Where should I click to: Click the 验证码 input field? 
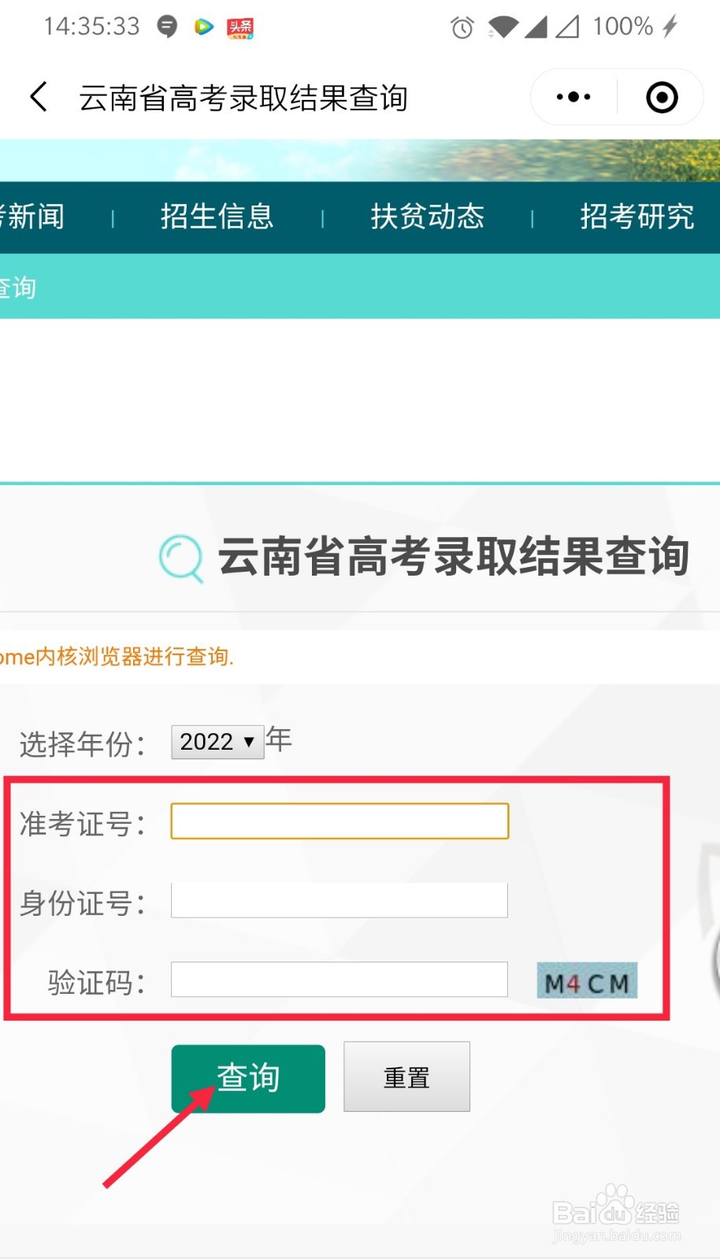339,980
